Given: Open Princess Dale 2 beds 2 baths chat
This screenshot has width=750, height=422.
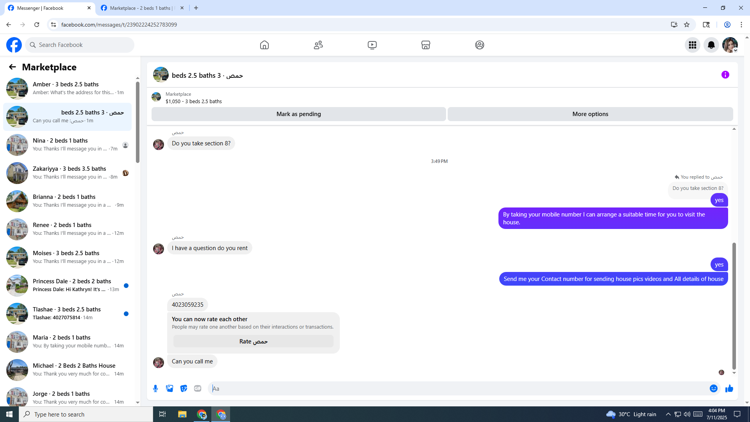Looking at the screenshot, I should pos(67,285).
